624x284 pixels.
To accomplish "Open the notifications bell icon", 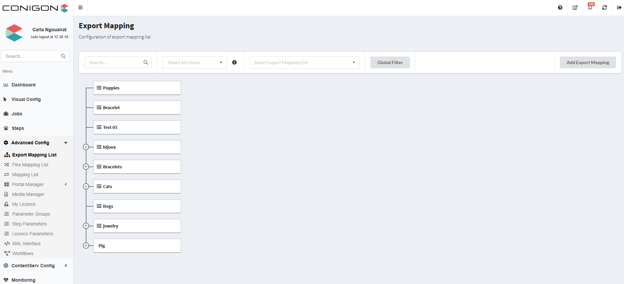I will click(590, 8).
